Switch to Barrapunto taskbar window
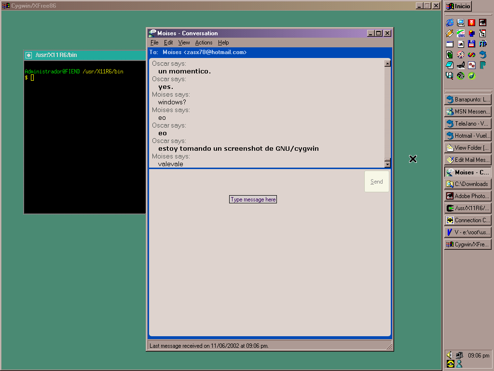Screen dimensions: 494x371 [x=468, y=100]
